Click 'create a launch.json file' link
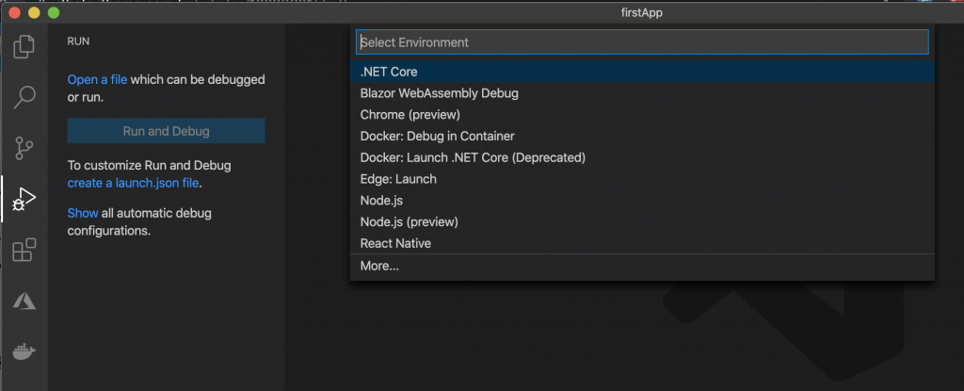 tap(133, 183)
